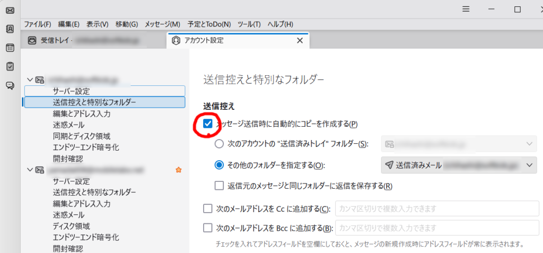Click the account settings icon on アカウント設定 tab

pyautogui.click(x=176, y=40)
